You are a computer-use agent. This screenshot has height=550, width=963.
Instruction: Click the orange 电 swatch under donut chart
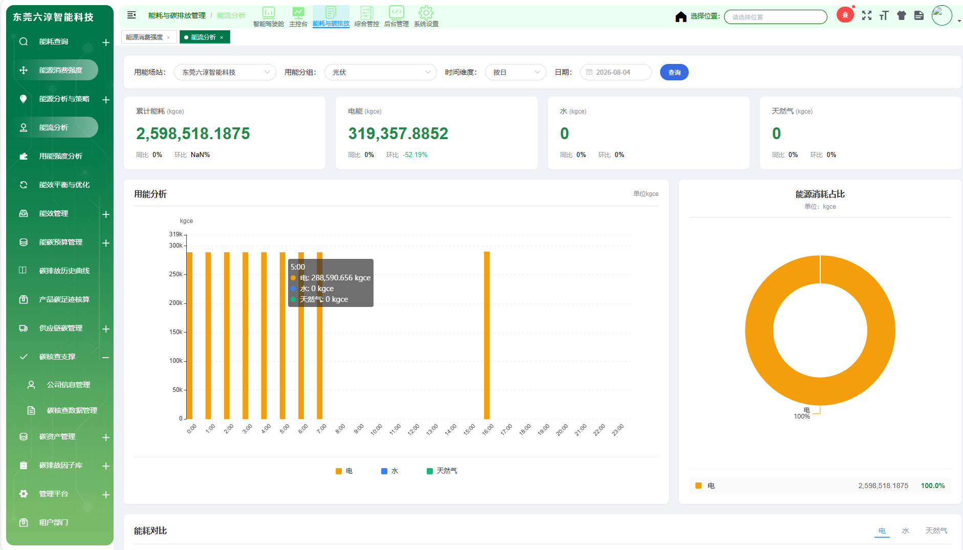click(x=698, y=486)
